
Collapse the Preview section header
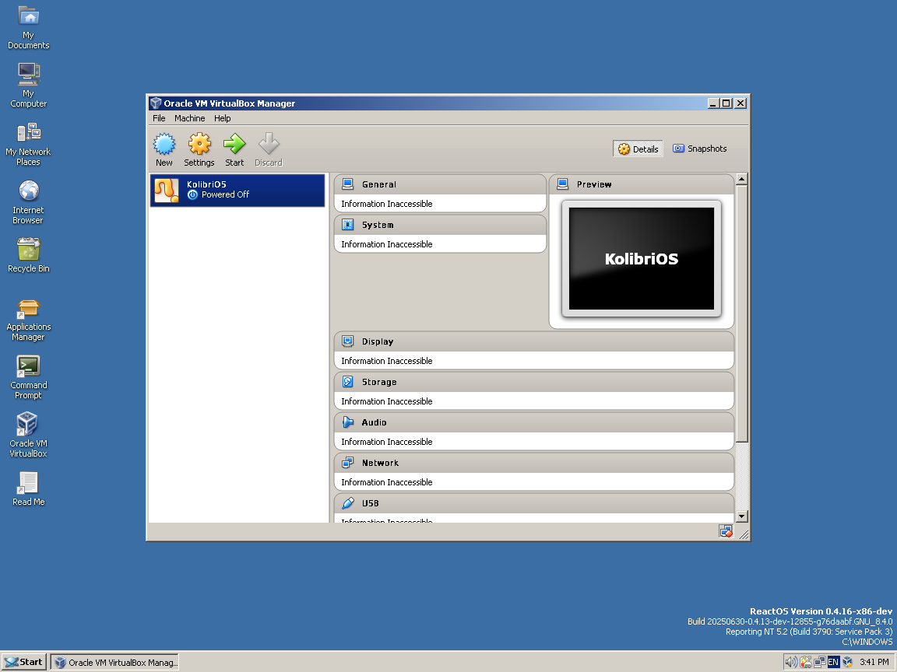point(642,184)
